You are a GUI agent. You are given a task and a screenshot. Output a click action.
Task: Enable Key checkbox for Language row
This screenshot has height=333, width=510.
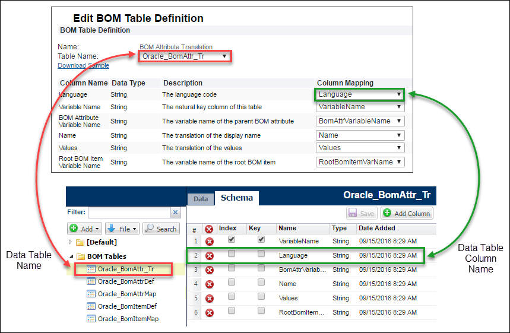pyautogui.click(x=261, y=253)
